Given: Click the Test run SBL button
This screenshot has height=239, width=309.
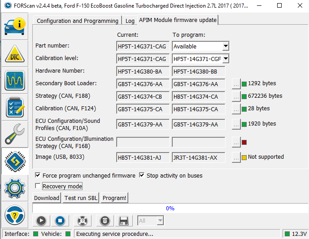Looking at the screenshot, I should (81, 198).
